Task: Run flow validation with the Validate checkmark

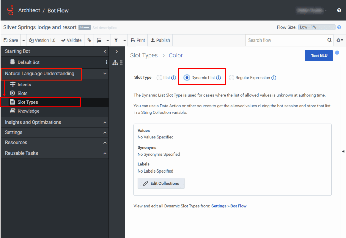Action: (x=63, y=40)
